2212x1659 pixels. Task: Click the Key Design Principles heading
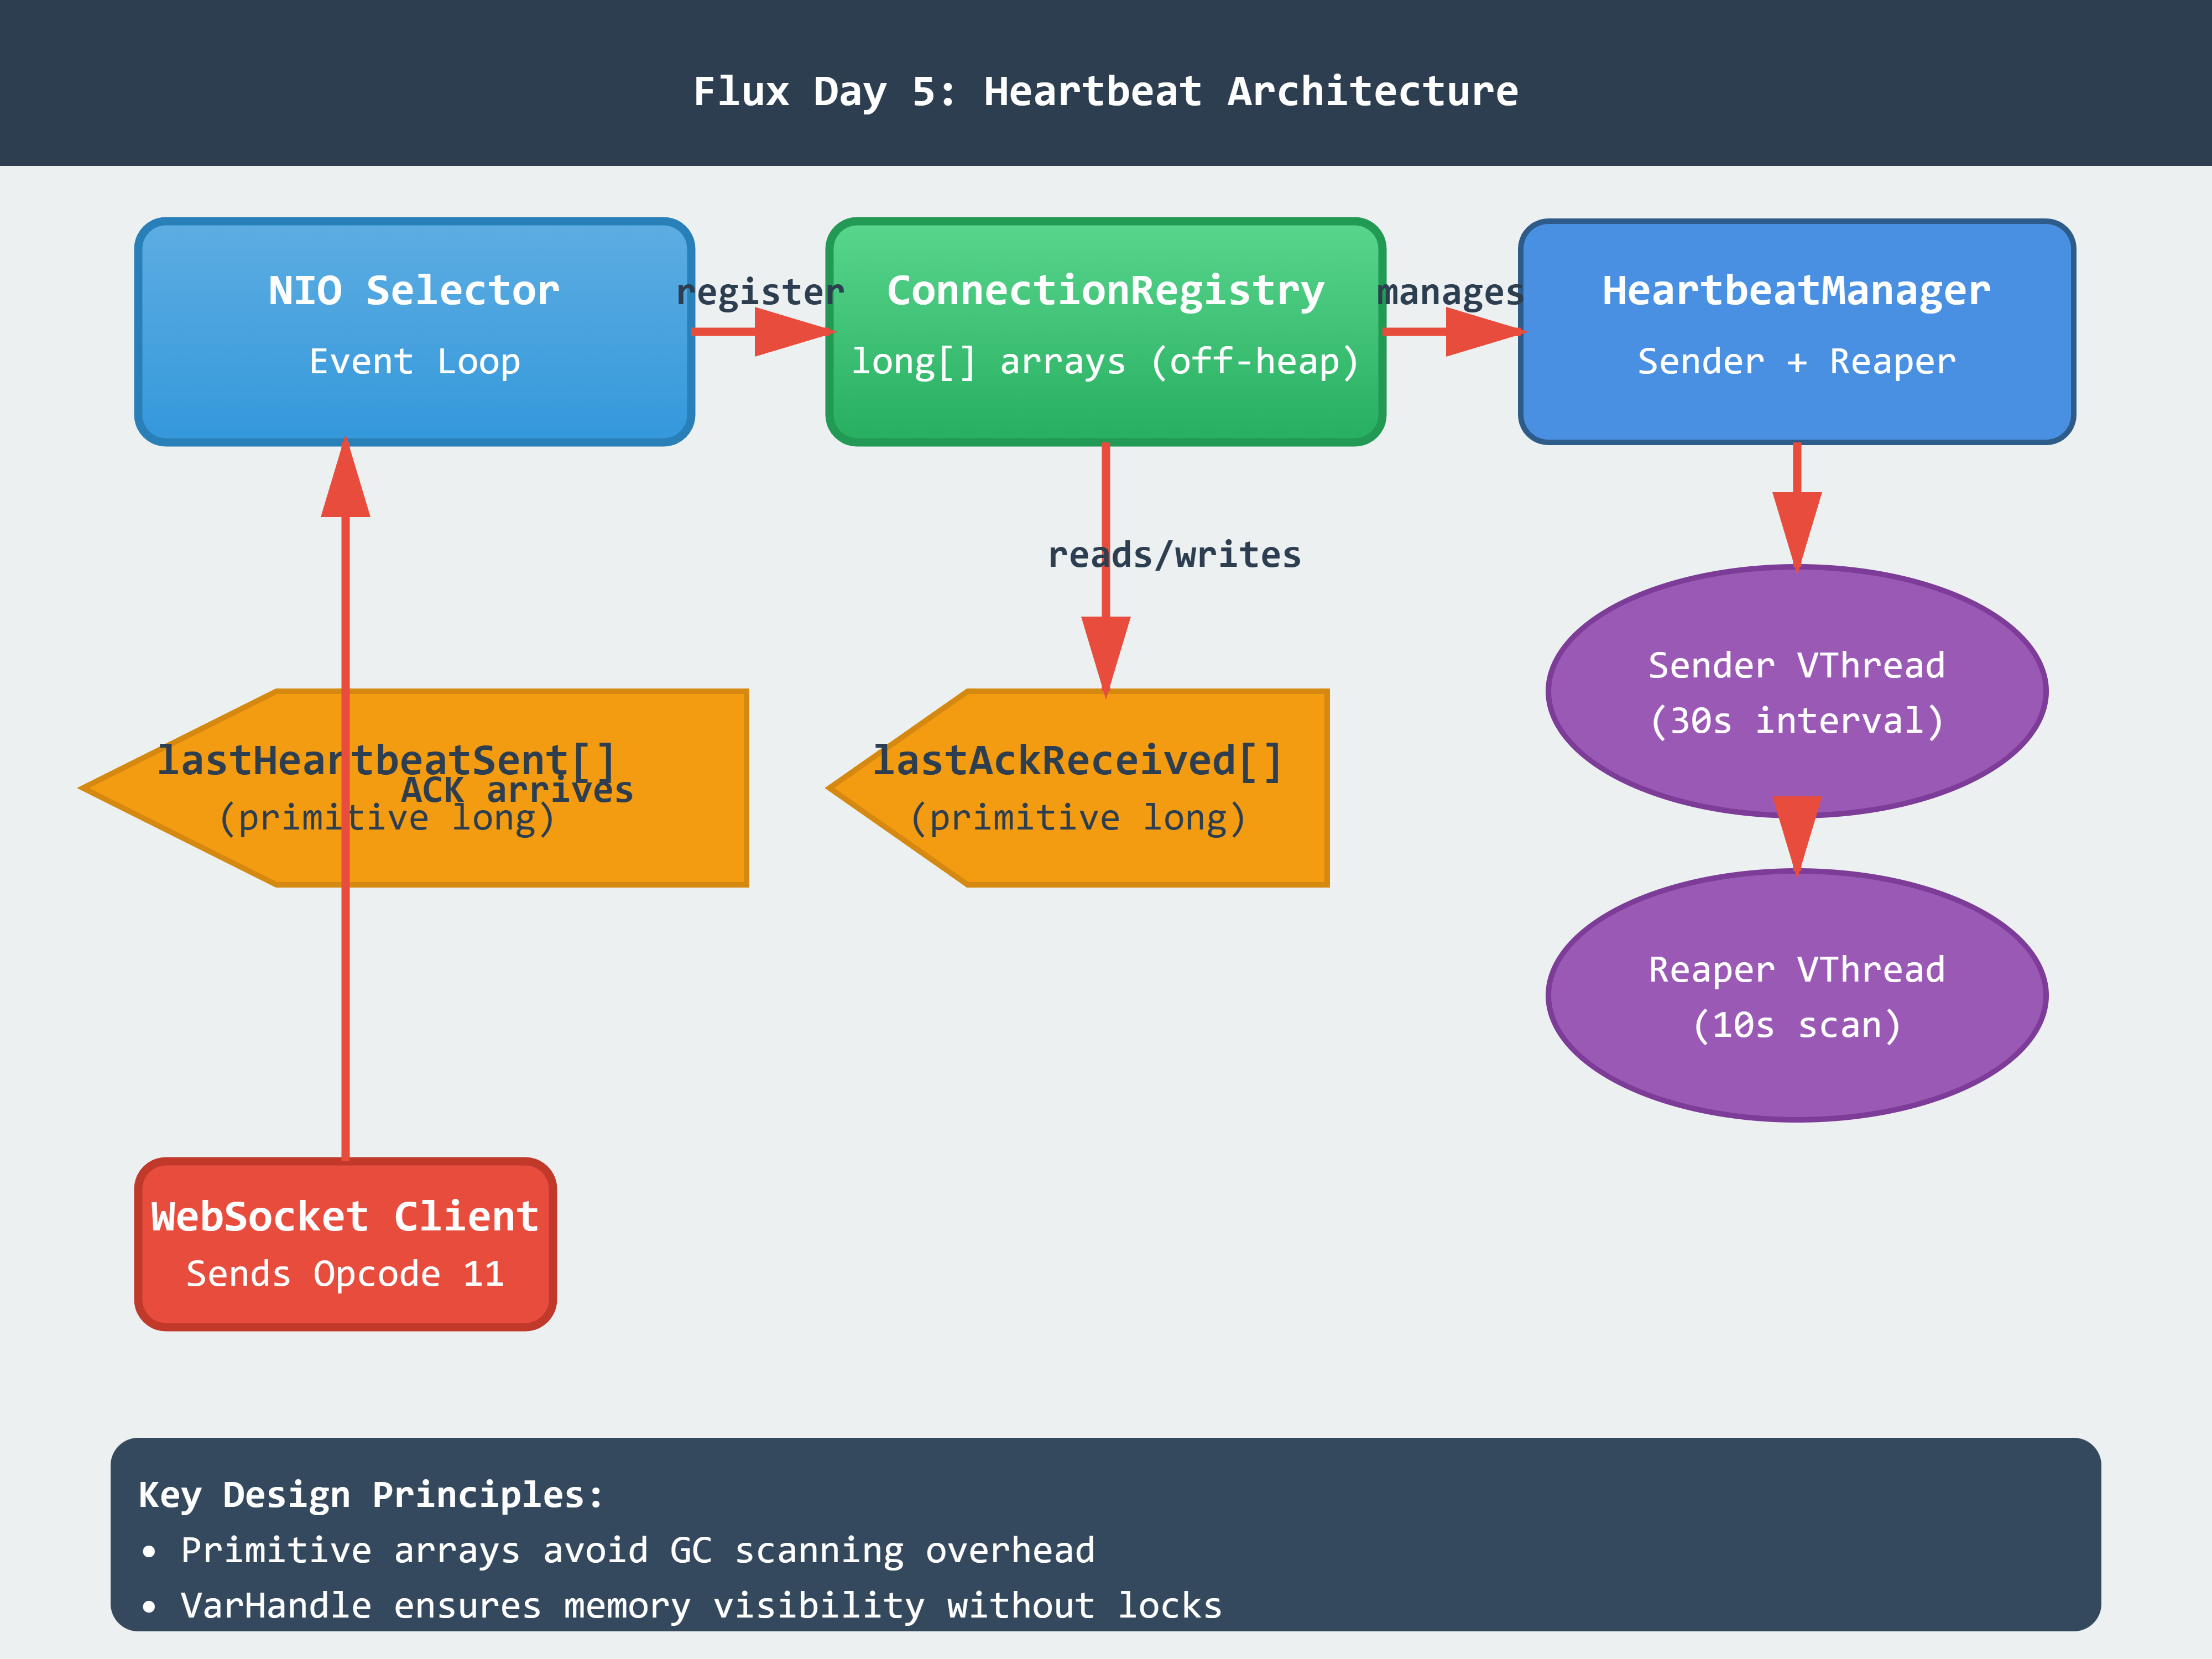(371, 1494)
